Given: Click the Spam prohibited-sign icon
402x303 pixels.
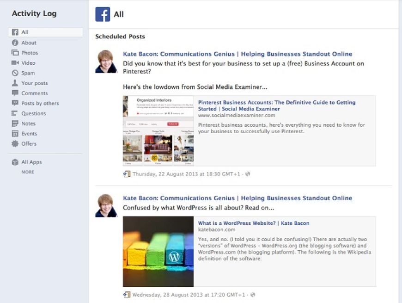Looking at the screenshot, I should [x=15, y=73].
